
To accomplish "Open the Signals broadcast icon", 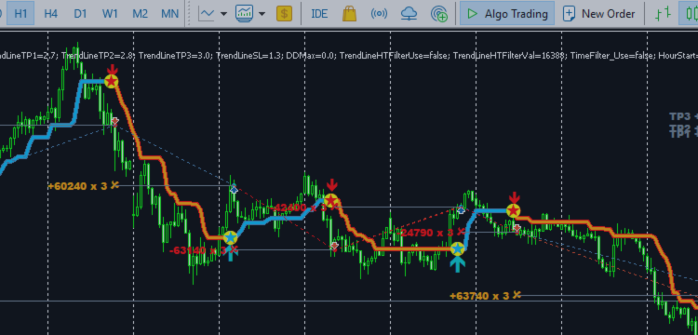I will 379,14.
